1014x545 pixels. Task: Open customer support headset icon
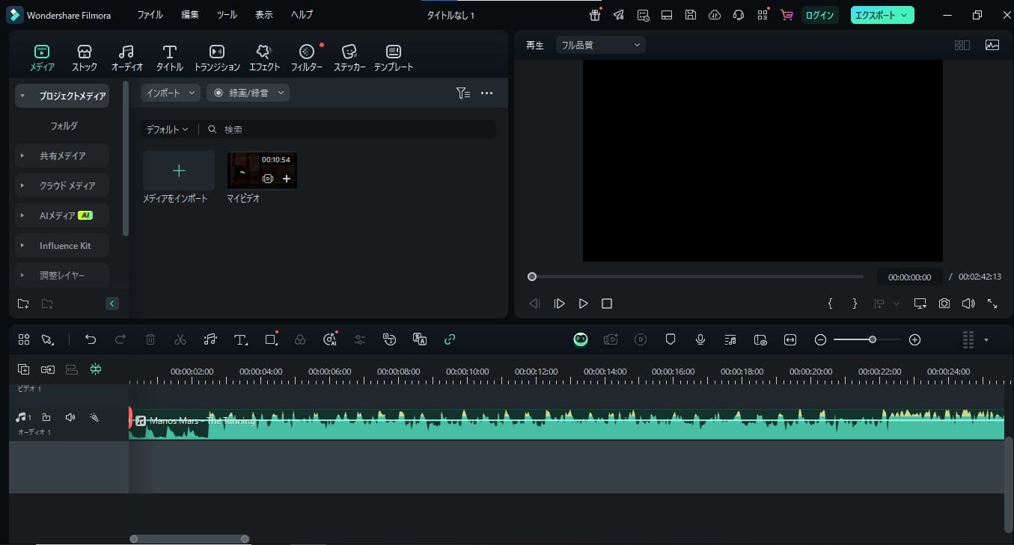coord(739,15)
